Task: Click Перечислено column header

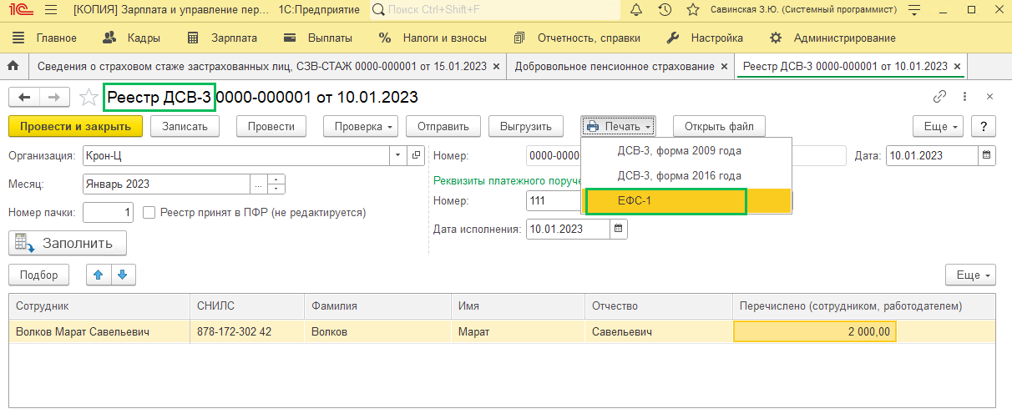Action: coord(863,305)
